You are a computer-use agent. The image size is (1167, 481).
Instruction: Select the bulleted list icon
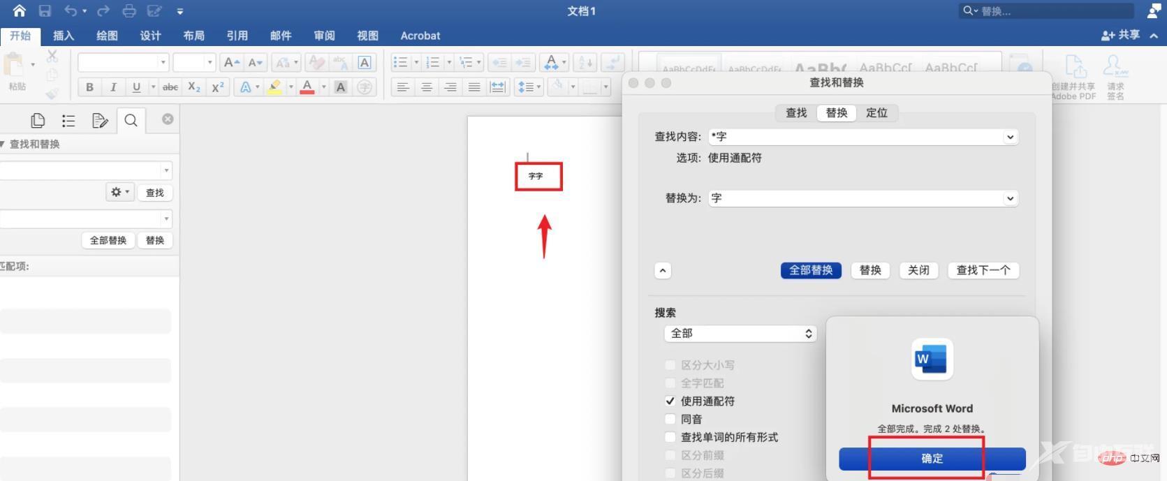[x=400, y=63]
